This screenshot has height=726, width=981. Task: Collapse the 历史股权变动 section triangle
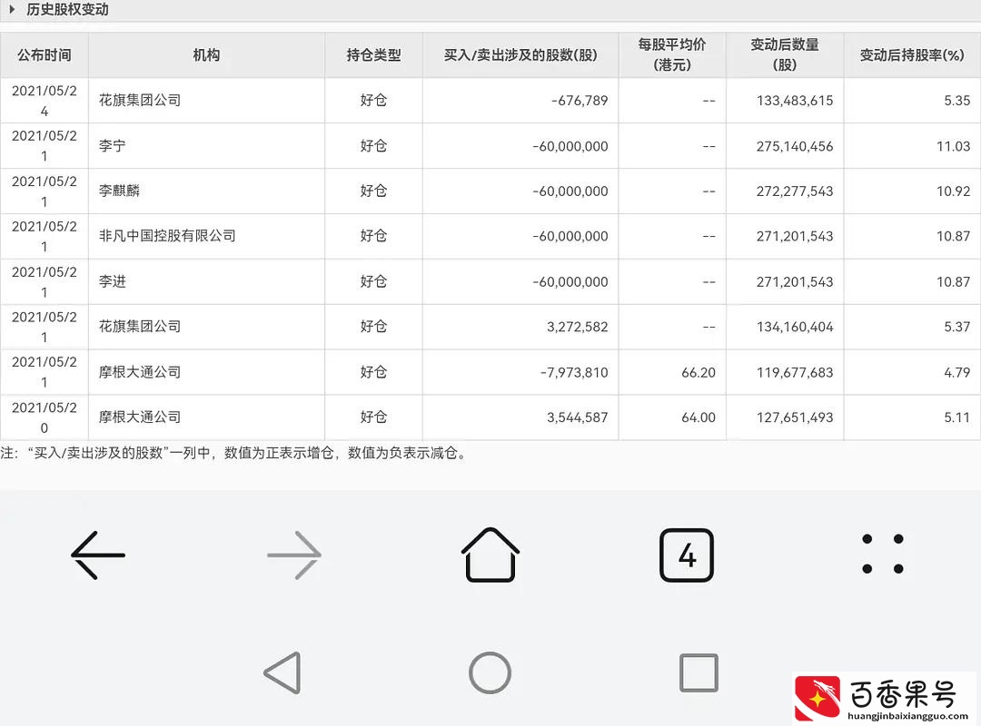(12, 9)
